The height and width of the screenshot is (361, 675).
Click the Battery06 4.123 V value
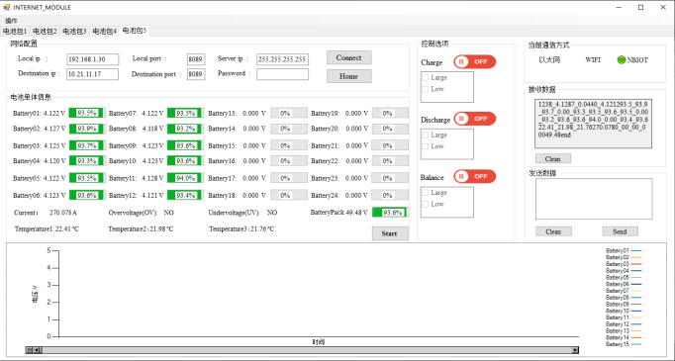54,196
